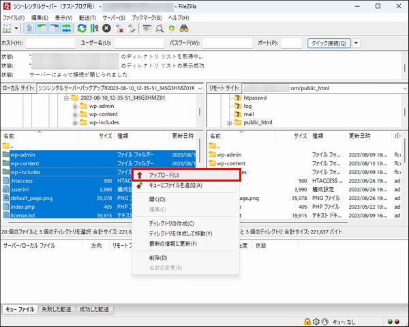Click the process queue toolbar icon

[94, 28]
